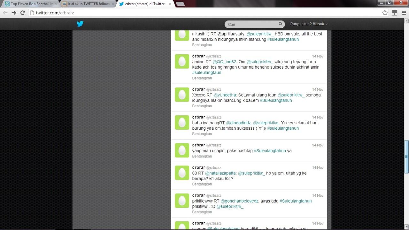
Task: Open #suleulangtahun hashtag in haha iya bang tweet
Action: coord(283,128)
